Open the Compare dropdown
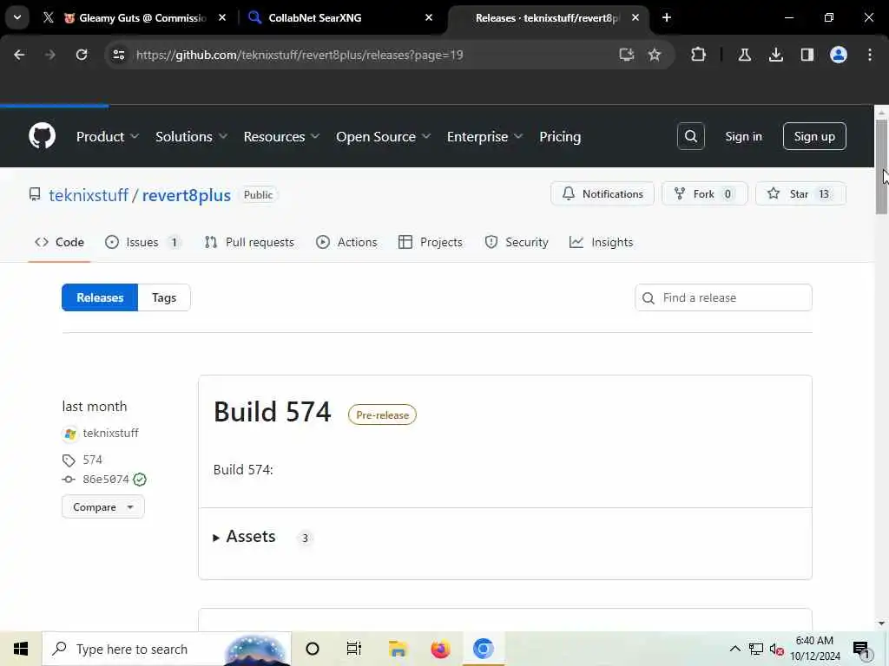The image size is (889, 666). pos(103,506)
